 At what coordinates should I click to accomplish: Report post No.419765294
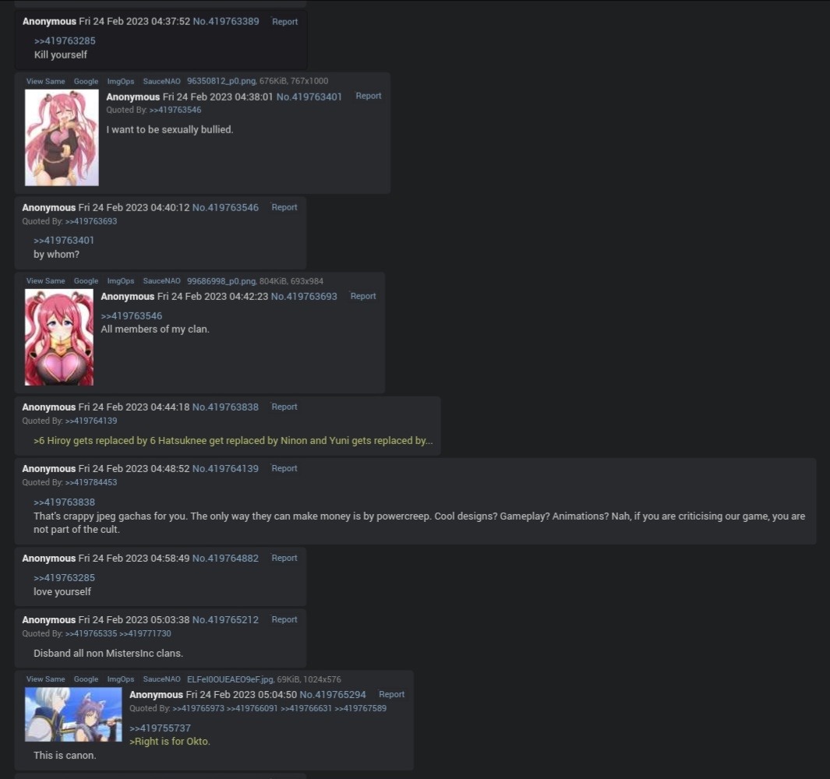[x=392, y=694]
